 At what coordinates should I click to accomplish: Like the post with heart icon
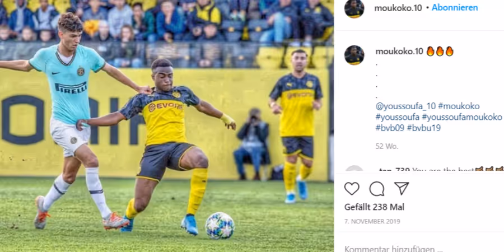click(352, 188)
